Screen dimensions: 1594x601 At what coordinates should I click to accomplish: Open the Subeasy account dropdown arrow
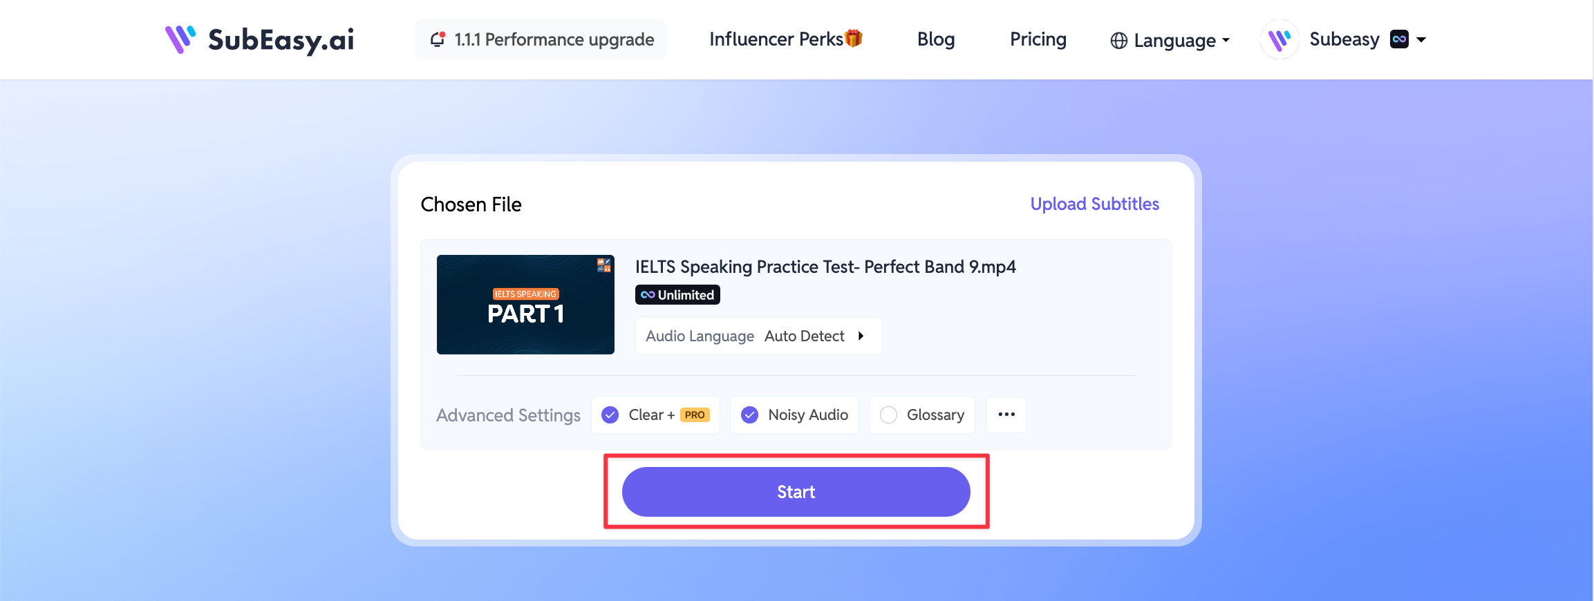click(1421, 39)
